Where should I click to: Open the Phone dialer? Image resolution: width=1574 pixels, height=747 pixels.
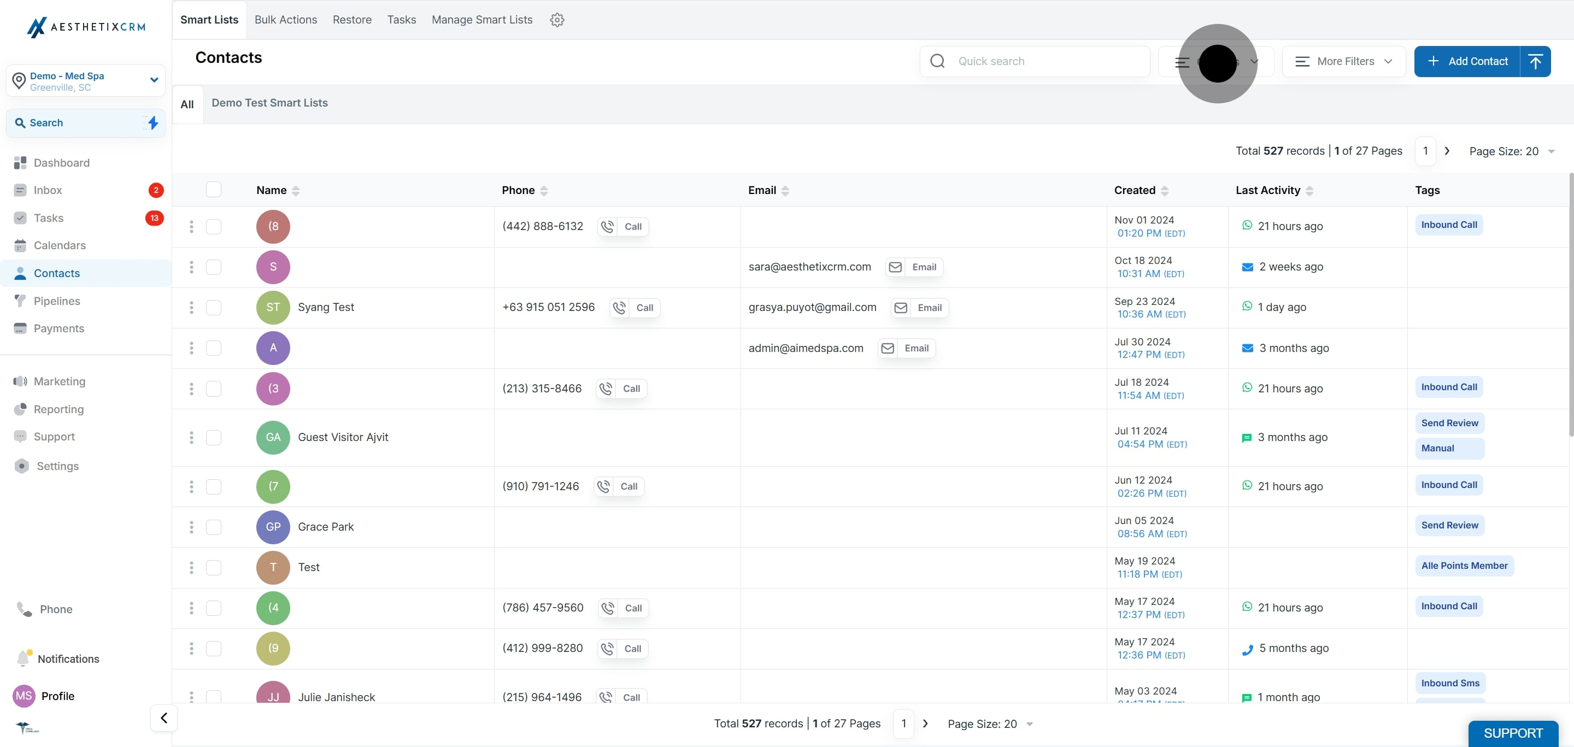[x=56, y=609]
